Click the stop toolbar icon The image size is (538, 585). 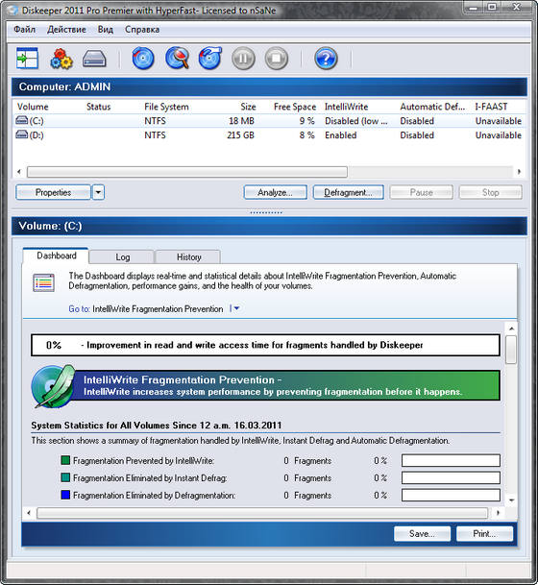(277, 59)
